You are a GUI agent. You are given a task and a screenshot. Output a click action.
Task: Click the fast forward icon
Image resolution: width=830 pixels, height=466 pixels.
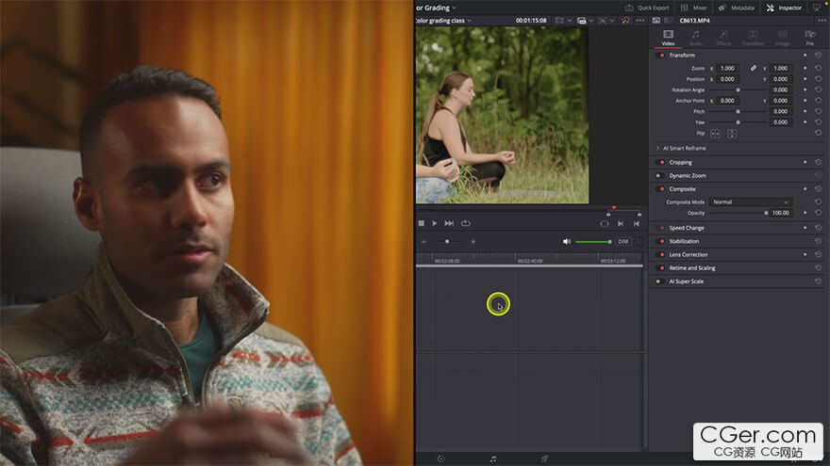[449, 223]
